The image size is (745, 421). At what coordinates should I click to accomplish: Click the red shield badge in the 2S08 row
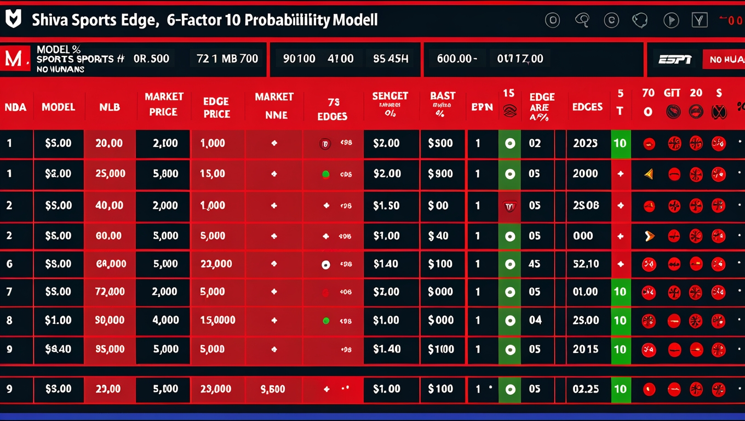pos(510,206)
